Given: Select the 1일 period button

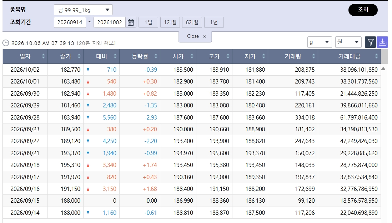Looking at the screenshot, I should 148,22.
